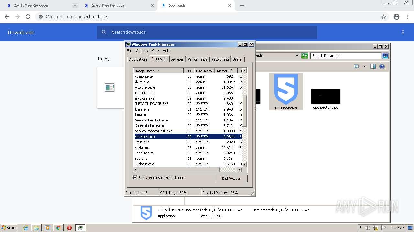This screenshot has height=232, width=414.
Task: Select the SearchIndexer.exe process row
Action: pyautogui.click(x=188, y=126)
